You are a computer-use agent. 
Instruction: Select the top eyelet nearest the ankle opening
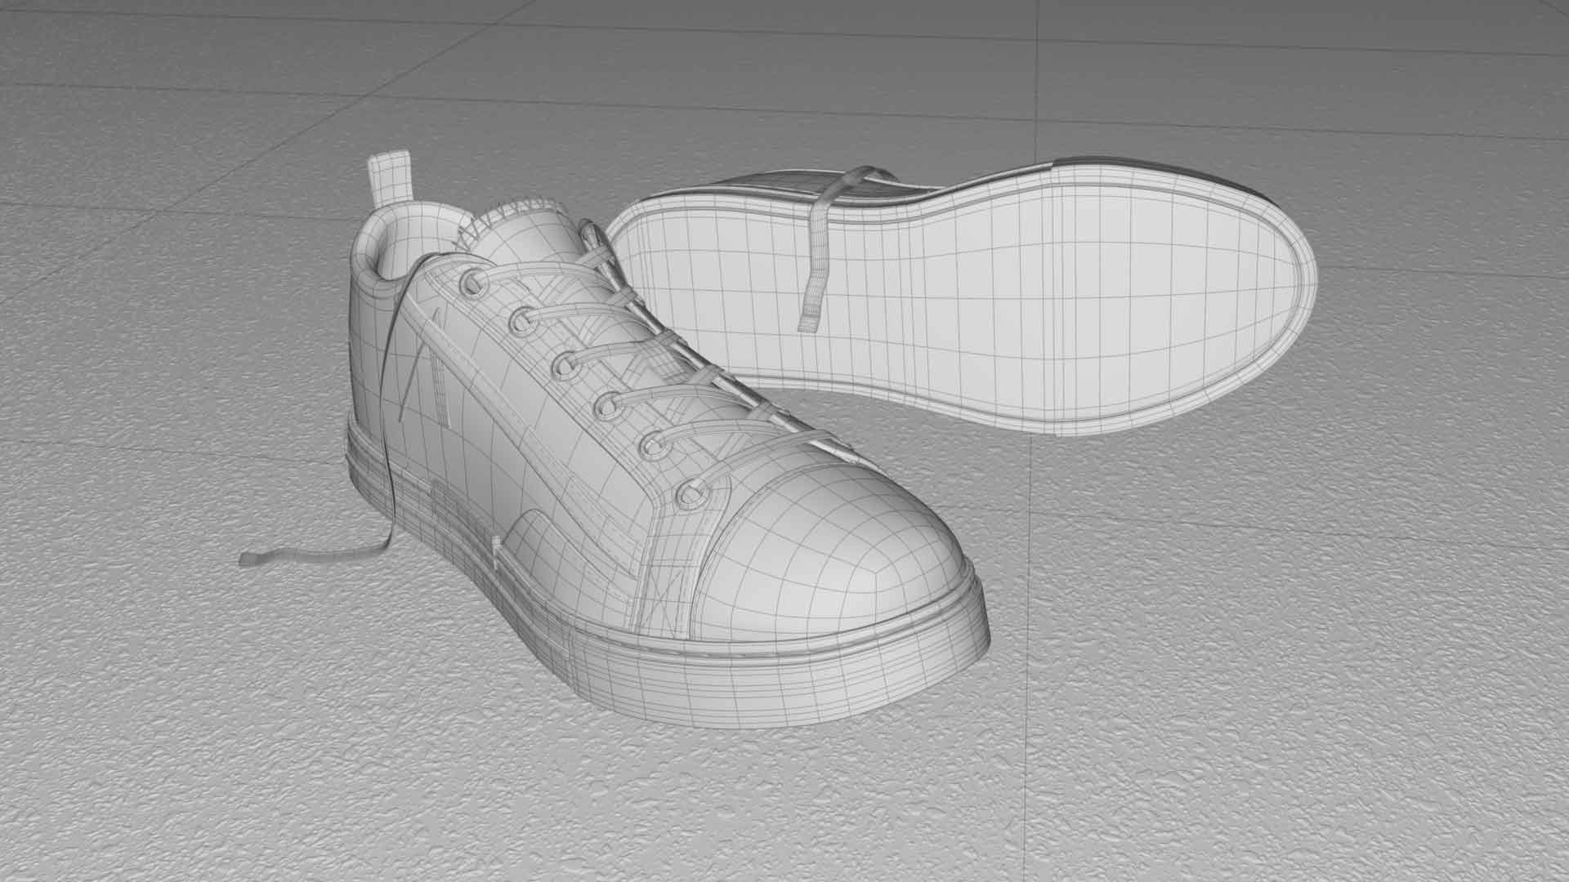[473, 283]
